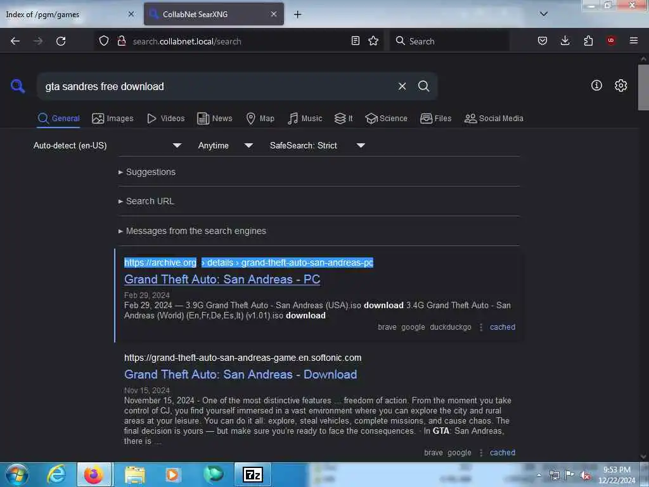Image resolution: width=649 pixels, height=487 pixels.
Task: Open the tracking protection shield icon
Action: 104,41
